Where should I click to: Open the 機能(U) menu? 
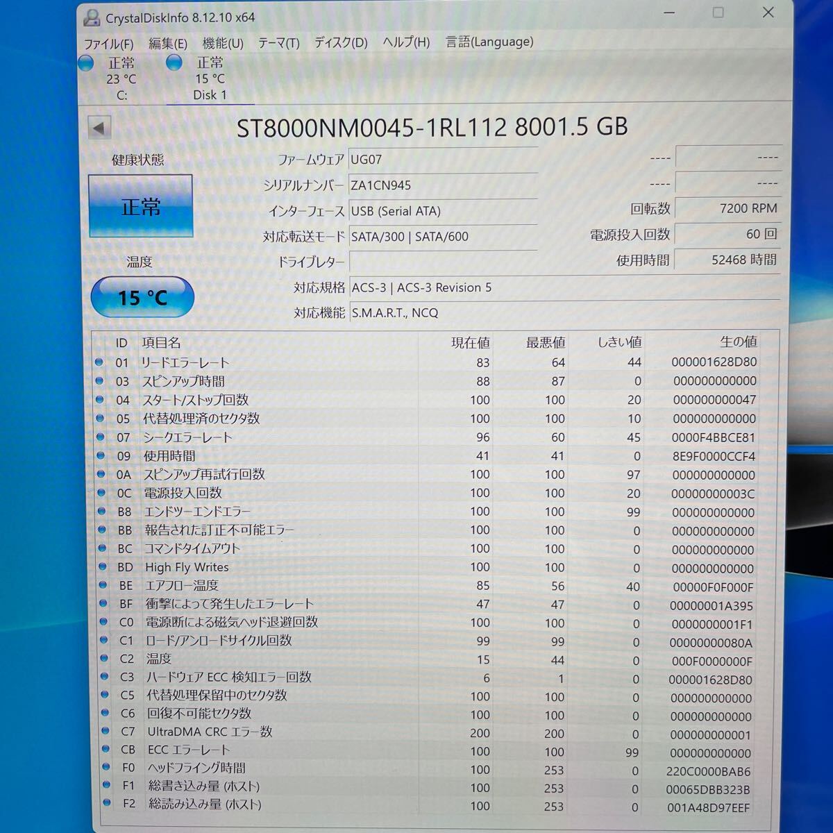pyautogui.click(x=223, y=43)
